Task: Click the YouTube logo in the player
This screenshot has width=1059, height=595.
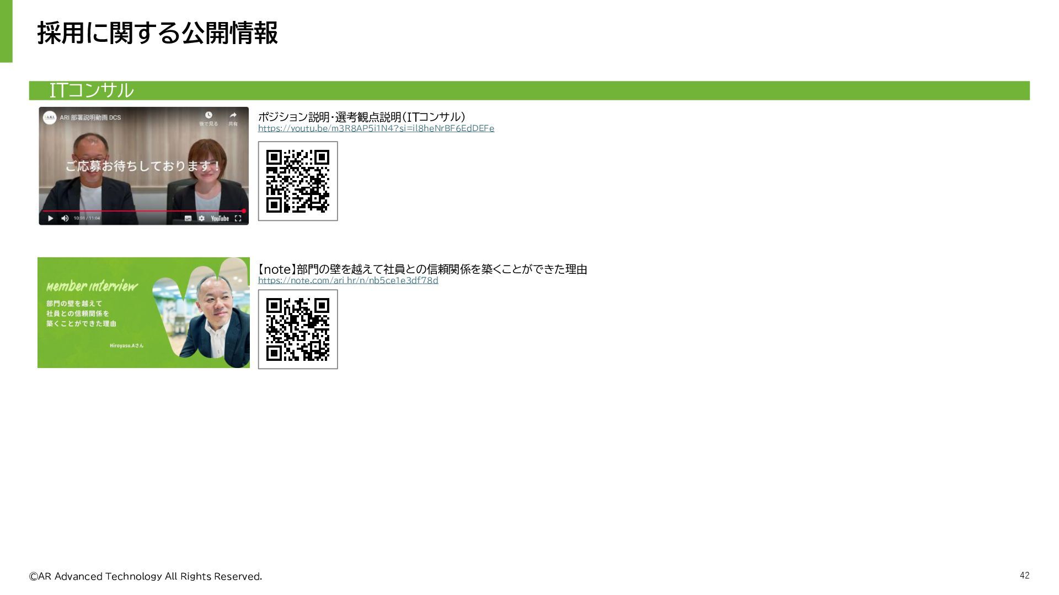Action: click(x=220, y=219)
